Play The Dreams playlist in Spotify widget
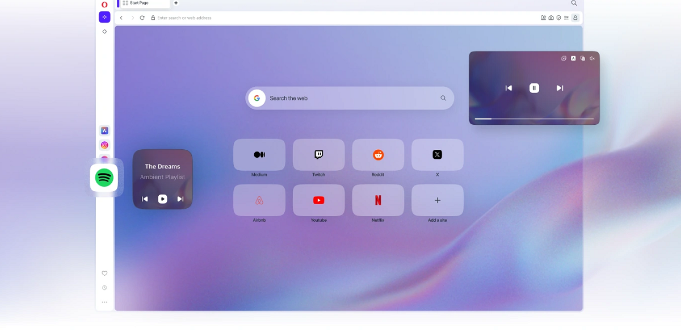Image resolution: width=681 pixels, height=333 pixels. [162, 199]
